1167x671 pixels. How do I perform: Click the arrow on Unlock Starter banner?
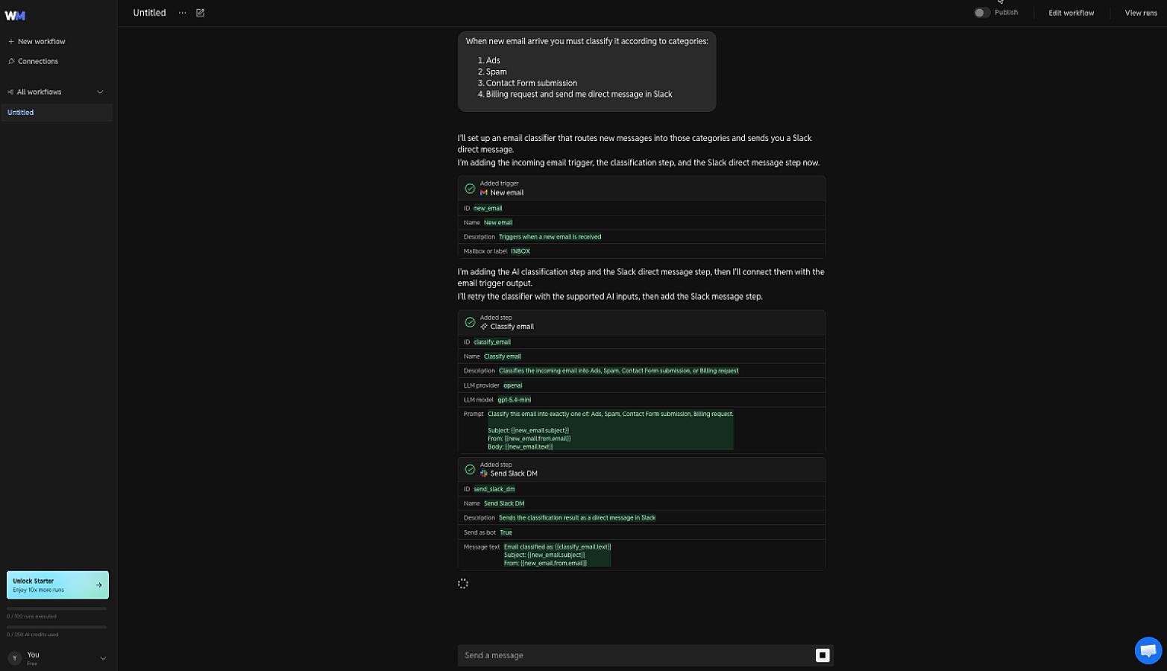point(99,585)
